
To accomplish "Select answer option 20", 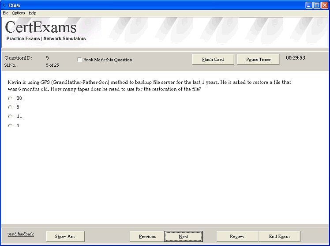I will [x=10, y=98].
